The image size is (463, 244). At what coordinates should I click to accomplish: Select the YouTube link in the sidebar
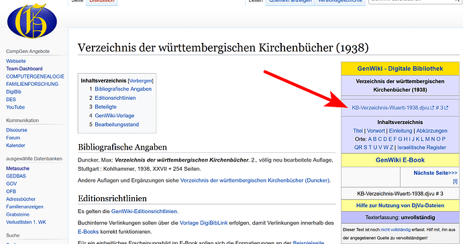15,107
